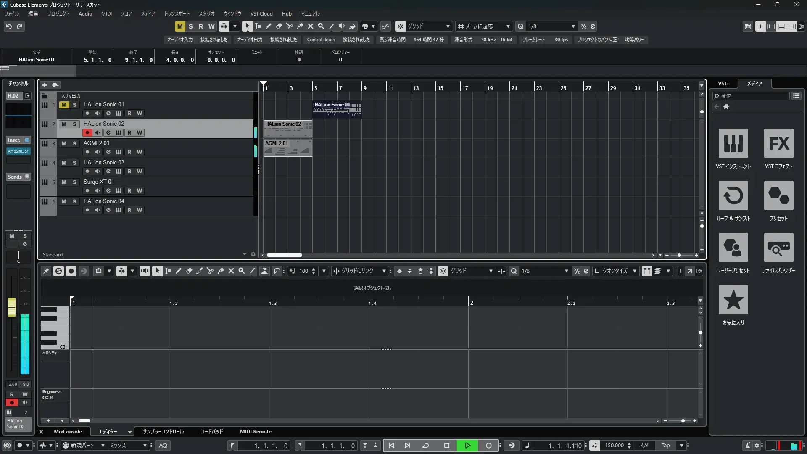Click the Sends section header
Screen dimensions: 807x454
tap(15, 177)
